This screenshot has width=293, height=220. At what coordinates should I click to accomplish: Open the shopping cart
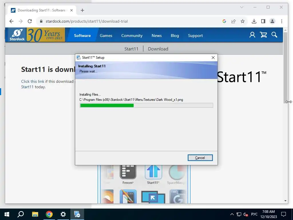coord(263,35)
